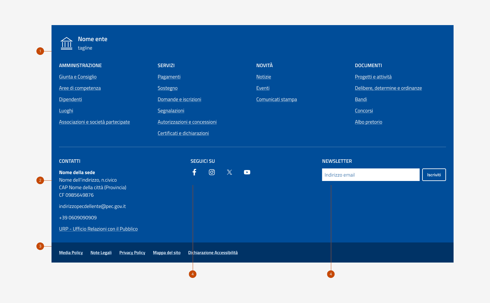Click Privacy Policy in the bottom bar
Screen dimensions: 490x303
coord(132,252)
